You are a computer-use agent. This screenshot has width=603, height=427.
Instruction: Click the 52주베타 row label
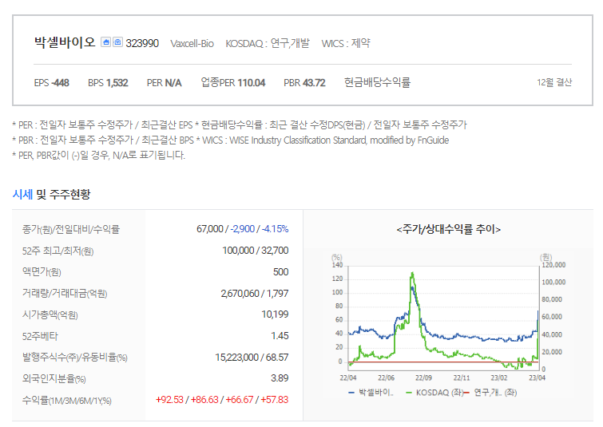tap(40, 336)
